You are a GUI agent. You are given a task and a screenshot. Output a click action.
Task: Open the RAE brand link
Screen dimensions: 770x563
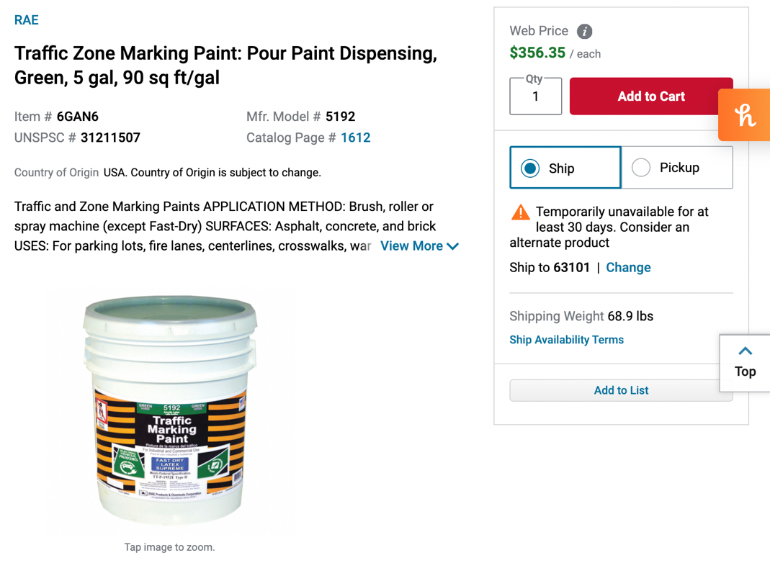27,20
